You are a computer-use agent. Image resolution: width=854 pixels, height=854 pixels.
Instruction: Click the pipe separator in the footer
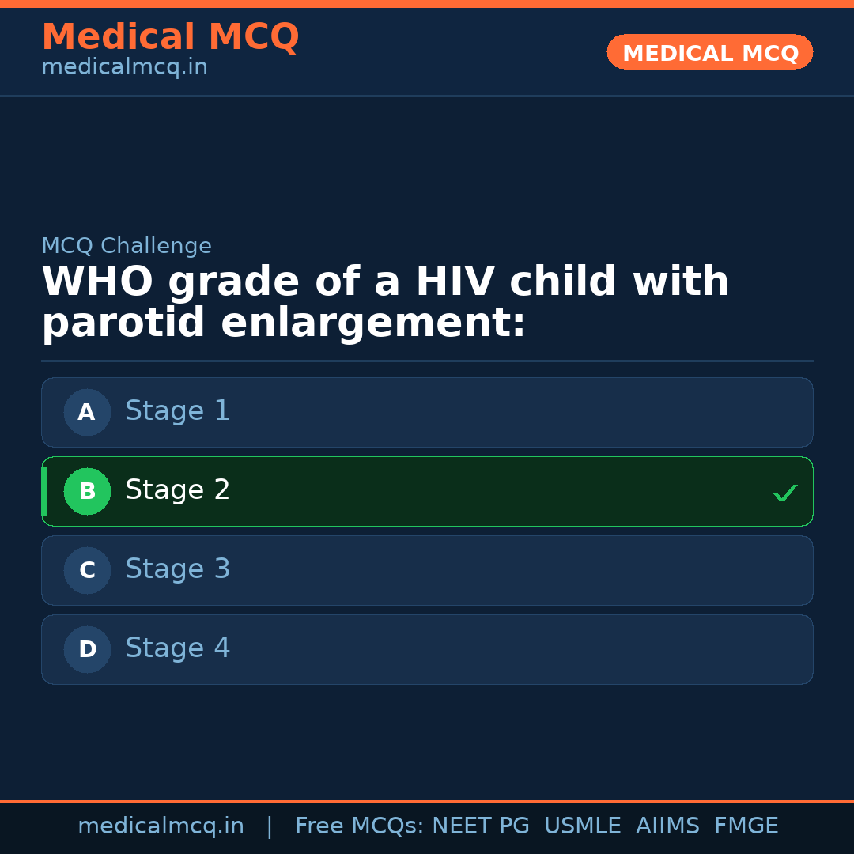[x=269, y=825]
